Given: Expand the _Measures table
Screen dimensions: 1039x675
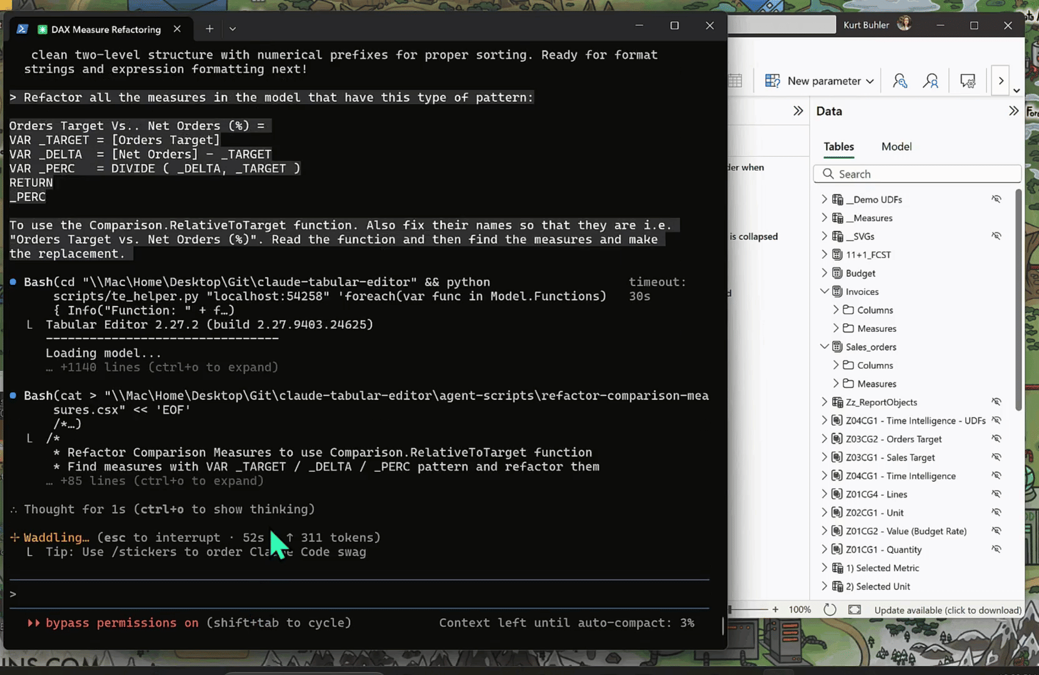Looking at the screenshot, I should pos(824,217).
